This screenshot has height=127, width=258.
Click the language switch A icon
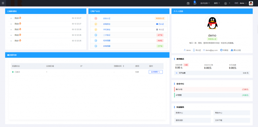[225, 3]
